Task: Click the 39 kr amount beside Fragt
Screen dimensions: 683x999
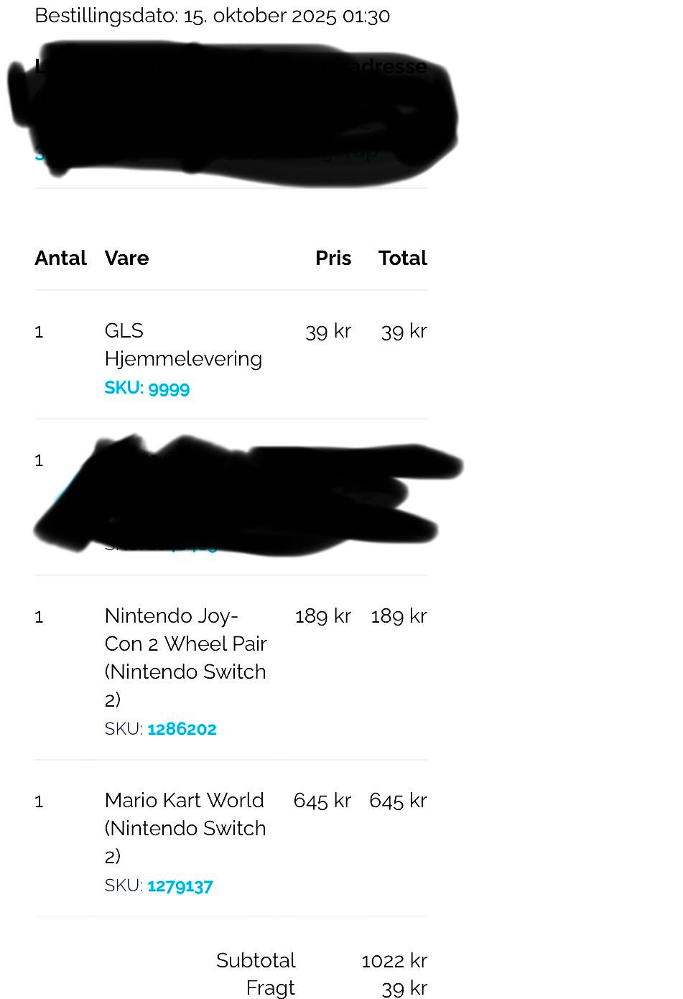Action: 404,988
